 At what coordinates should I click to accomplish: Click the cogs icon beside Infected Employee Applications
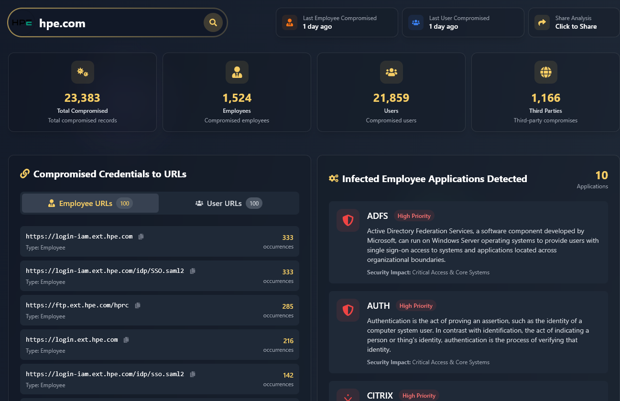click(x=334, y=179)
